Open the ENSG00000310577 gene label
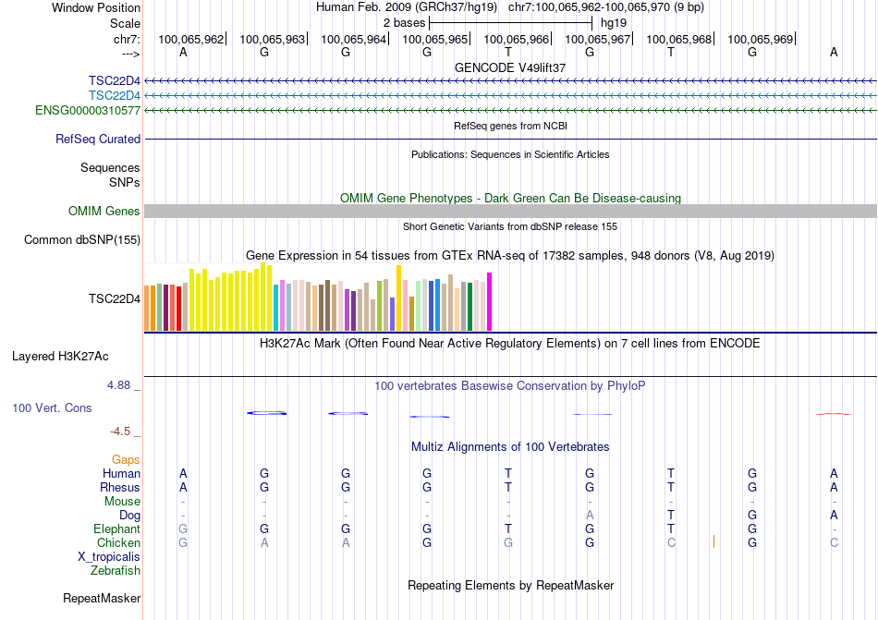This screenshot has height=620, width=878. coord(88,110)
